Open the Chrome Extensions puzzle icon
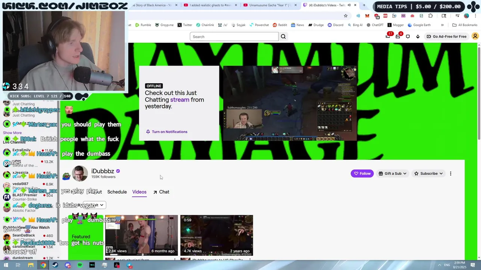Screen dimensions: 481x270 pyautogui.click(x=430, y=16)
